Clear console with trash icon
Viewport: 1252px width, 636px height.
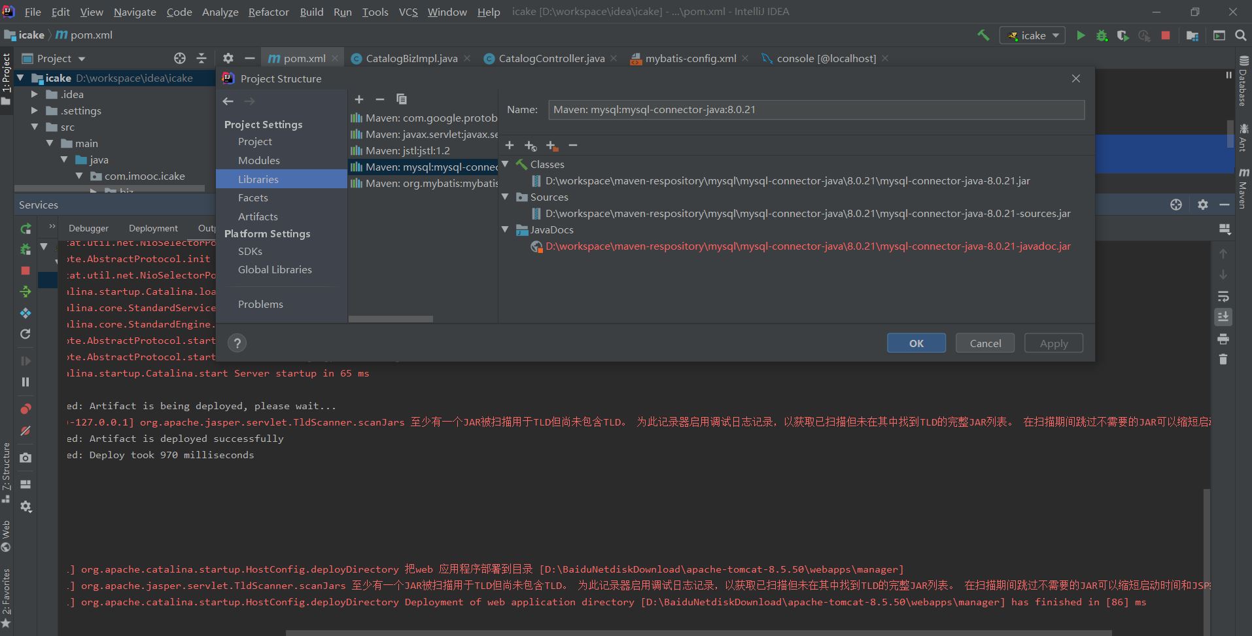(x=1223, y=360)
